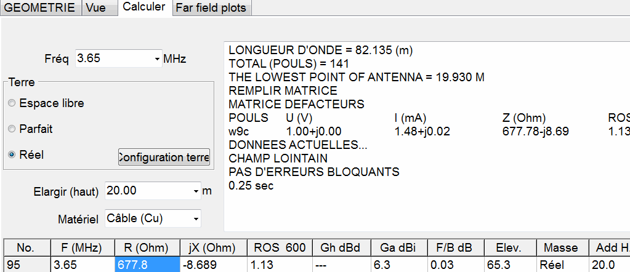The width and height of the screenshot is (630, 272).
Task: Switch to the GEOMETRIE tab
Action: pos(40,7)
